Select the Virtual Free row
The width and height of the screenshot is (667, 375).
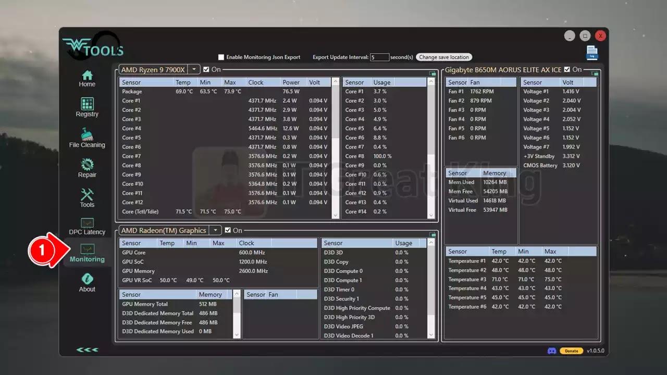(x=481, y=210)
